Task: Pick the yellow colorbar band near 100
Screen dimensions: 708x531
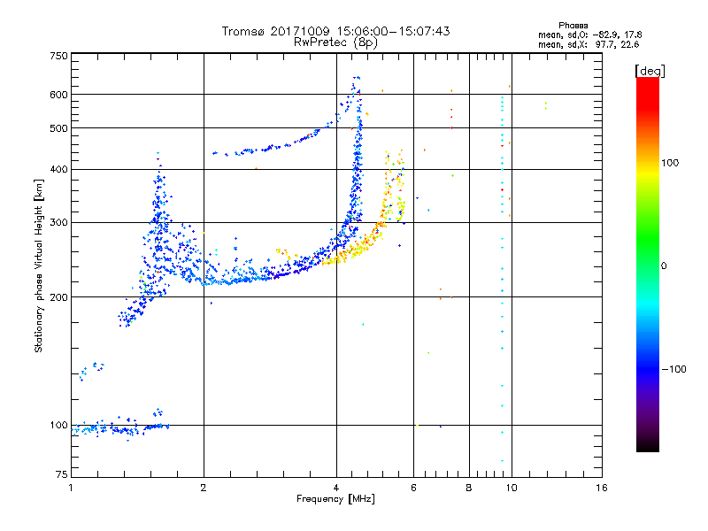Action: tap(647, 164)
